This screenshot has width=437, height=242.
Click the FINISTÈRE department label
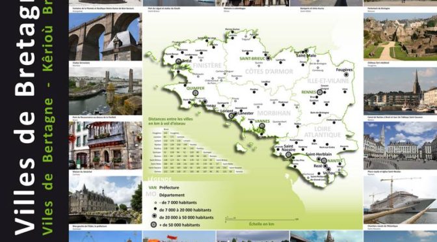(207, 66)
